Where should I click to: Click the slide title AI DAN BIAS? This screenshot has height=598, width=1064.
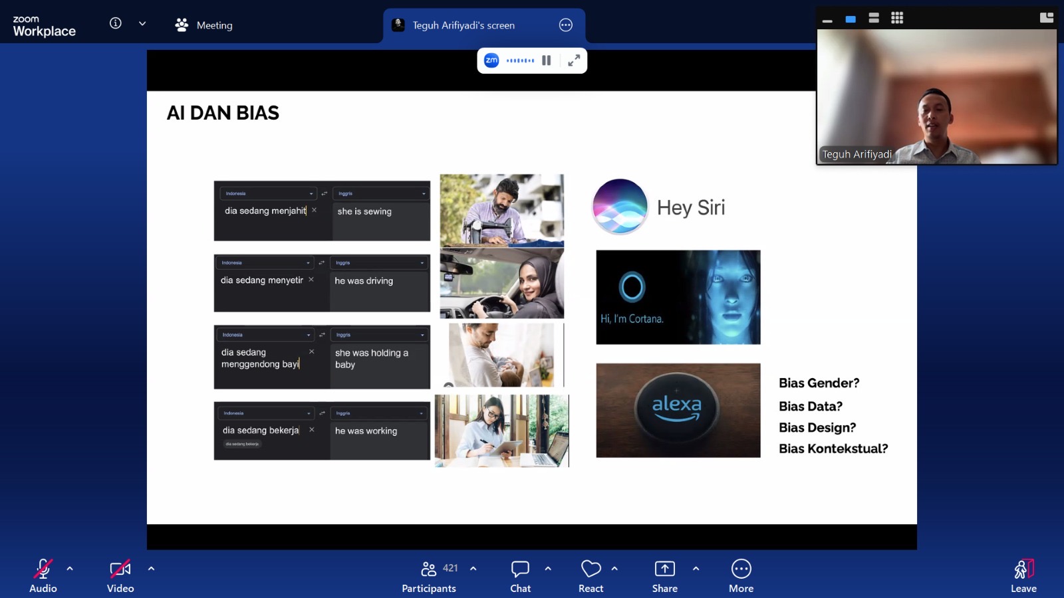point(223,113)
